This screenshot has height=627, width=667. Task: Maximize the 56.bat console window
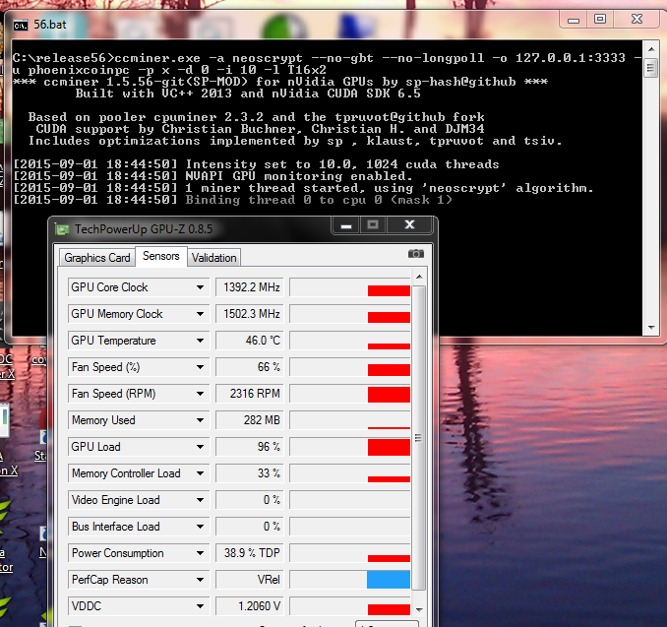coord(600,20)
